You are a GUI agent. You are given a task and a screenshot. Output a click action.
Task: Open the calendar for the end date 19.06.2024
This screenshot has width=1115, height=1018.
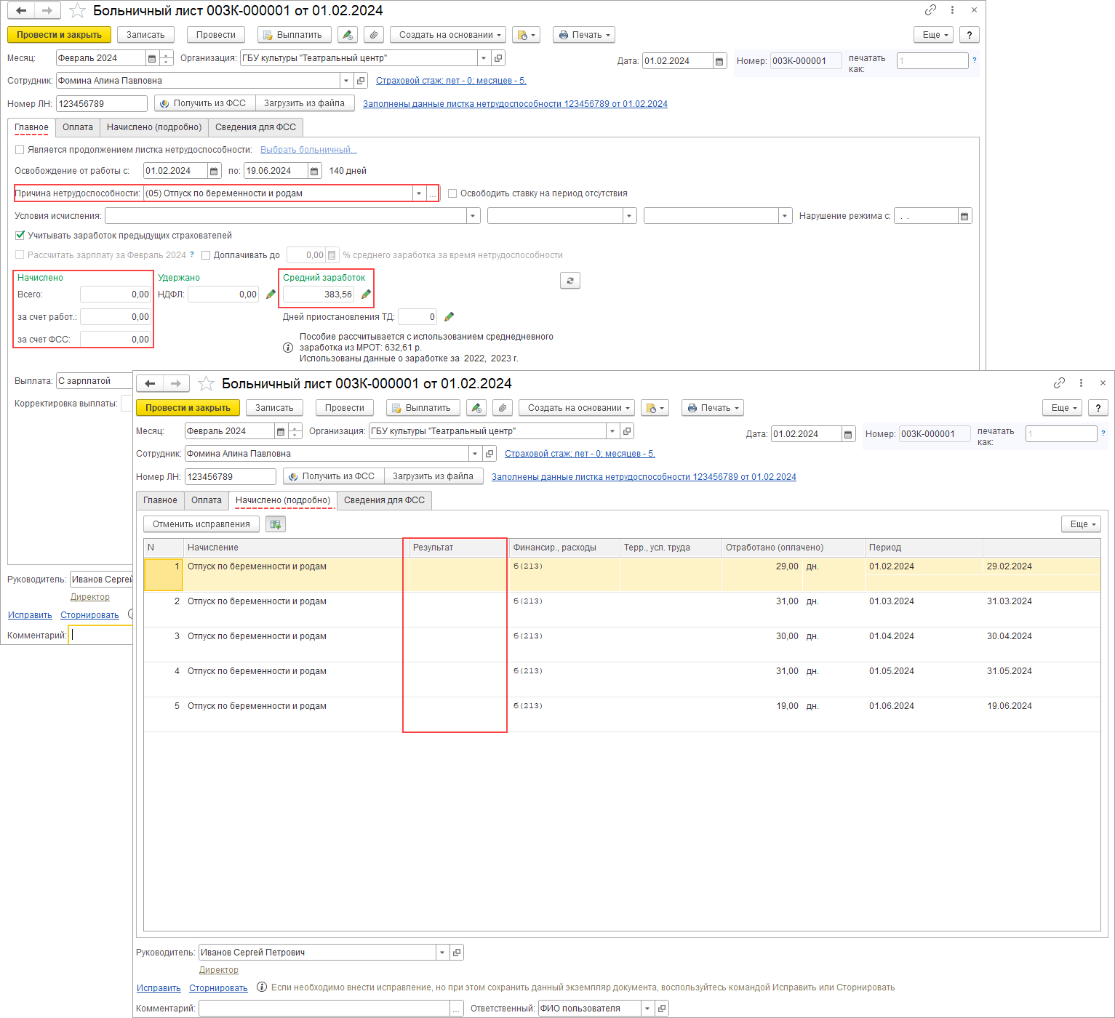[x=314, y=171]
